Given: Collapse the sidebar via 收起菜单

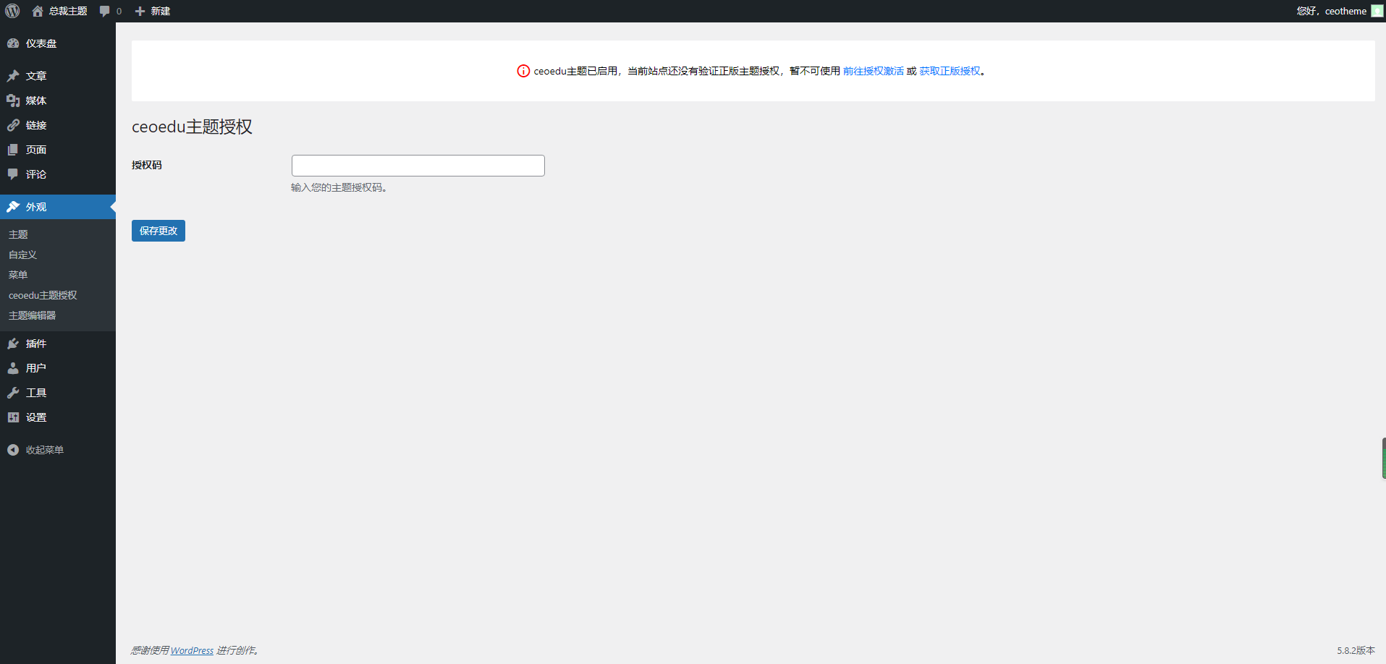Looking at the screenshot, I should (58, 450).
